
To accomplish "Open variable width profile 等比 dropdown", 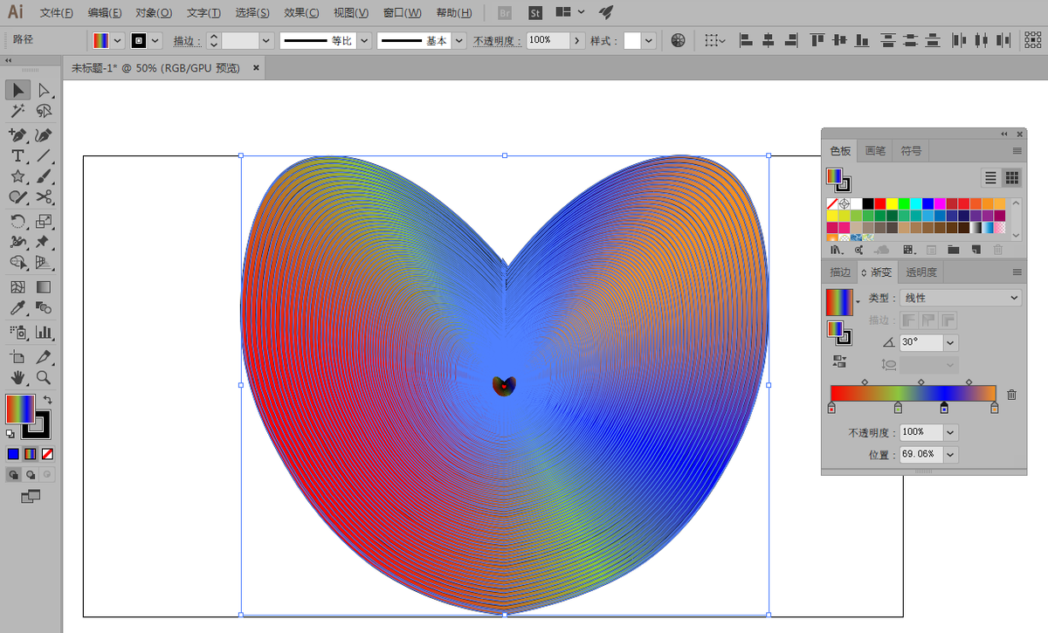I will (x=364, y=41).
